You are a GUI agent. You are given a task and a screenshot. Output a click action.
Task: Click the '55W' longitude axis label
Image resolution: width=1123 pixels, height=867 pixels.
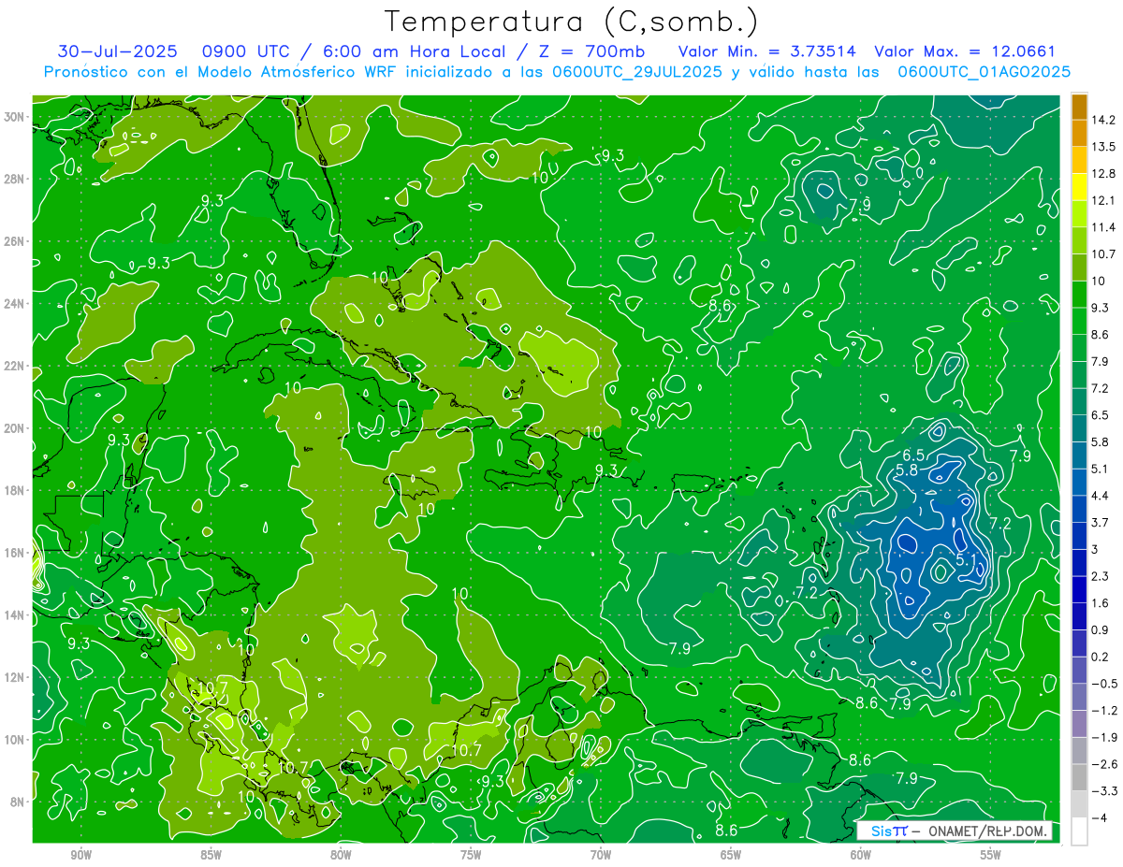(991, 855)
